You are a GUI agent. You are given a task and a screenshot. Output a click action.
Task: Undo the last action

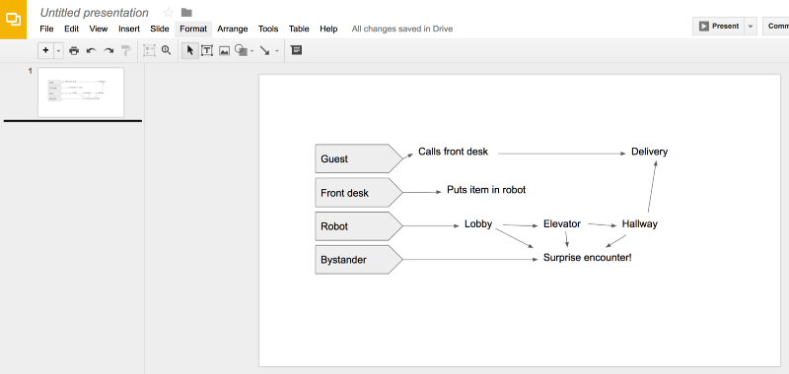[x=91, y=51]
